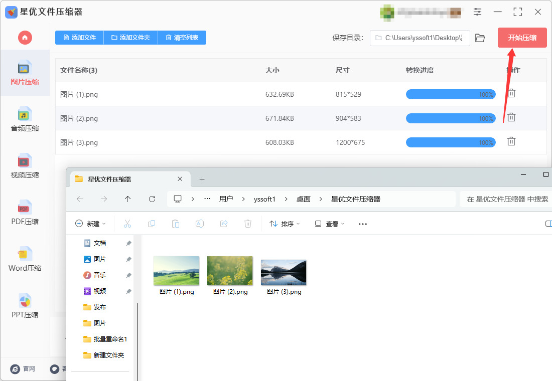Browse save directory with folder icon

480,38
